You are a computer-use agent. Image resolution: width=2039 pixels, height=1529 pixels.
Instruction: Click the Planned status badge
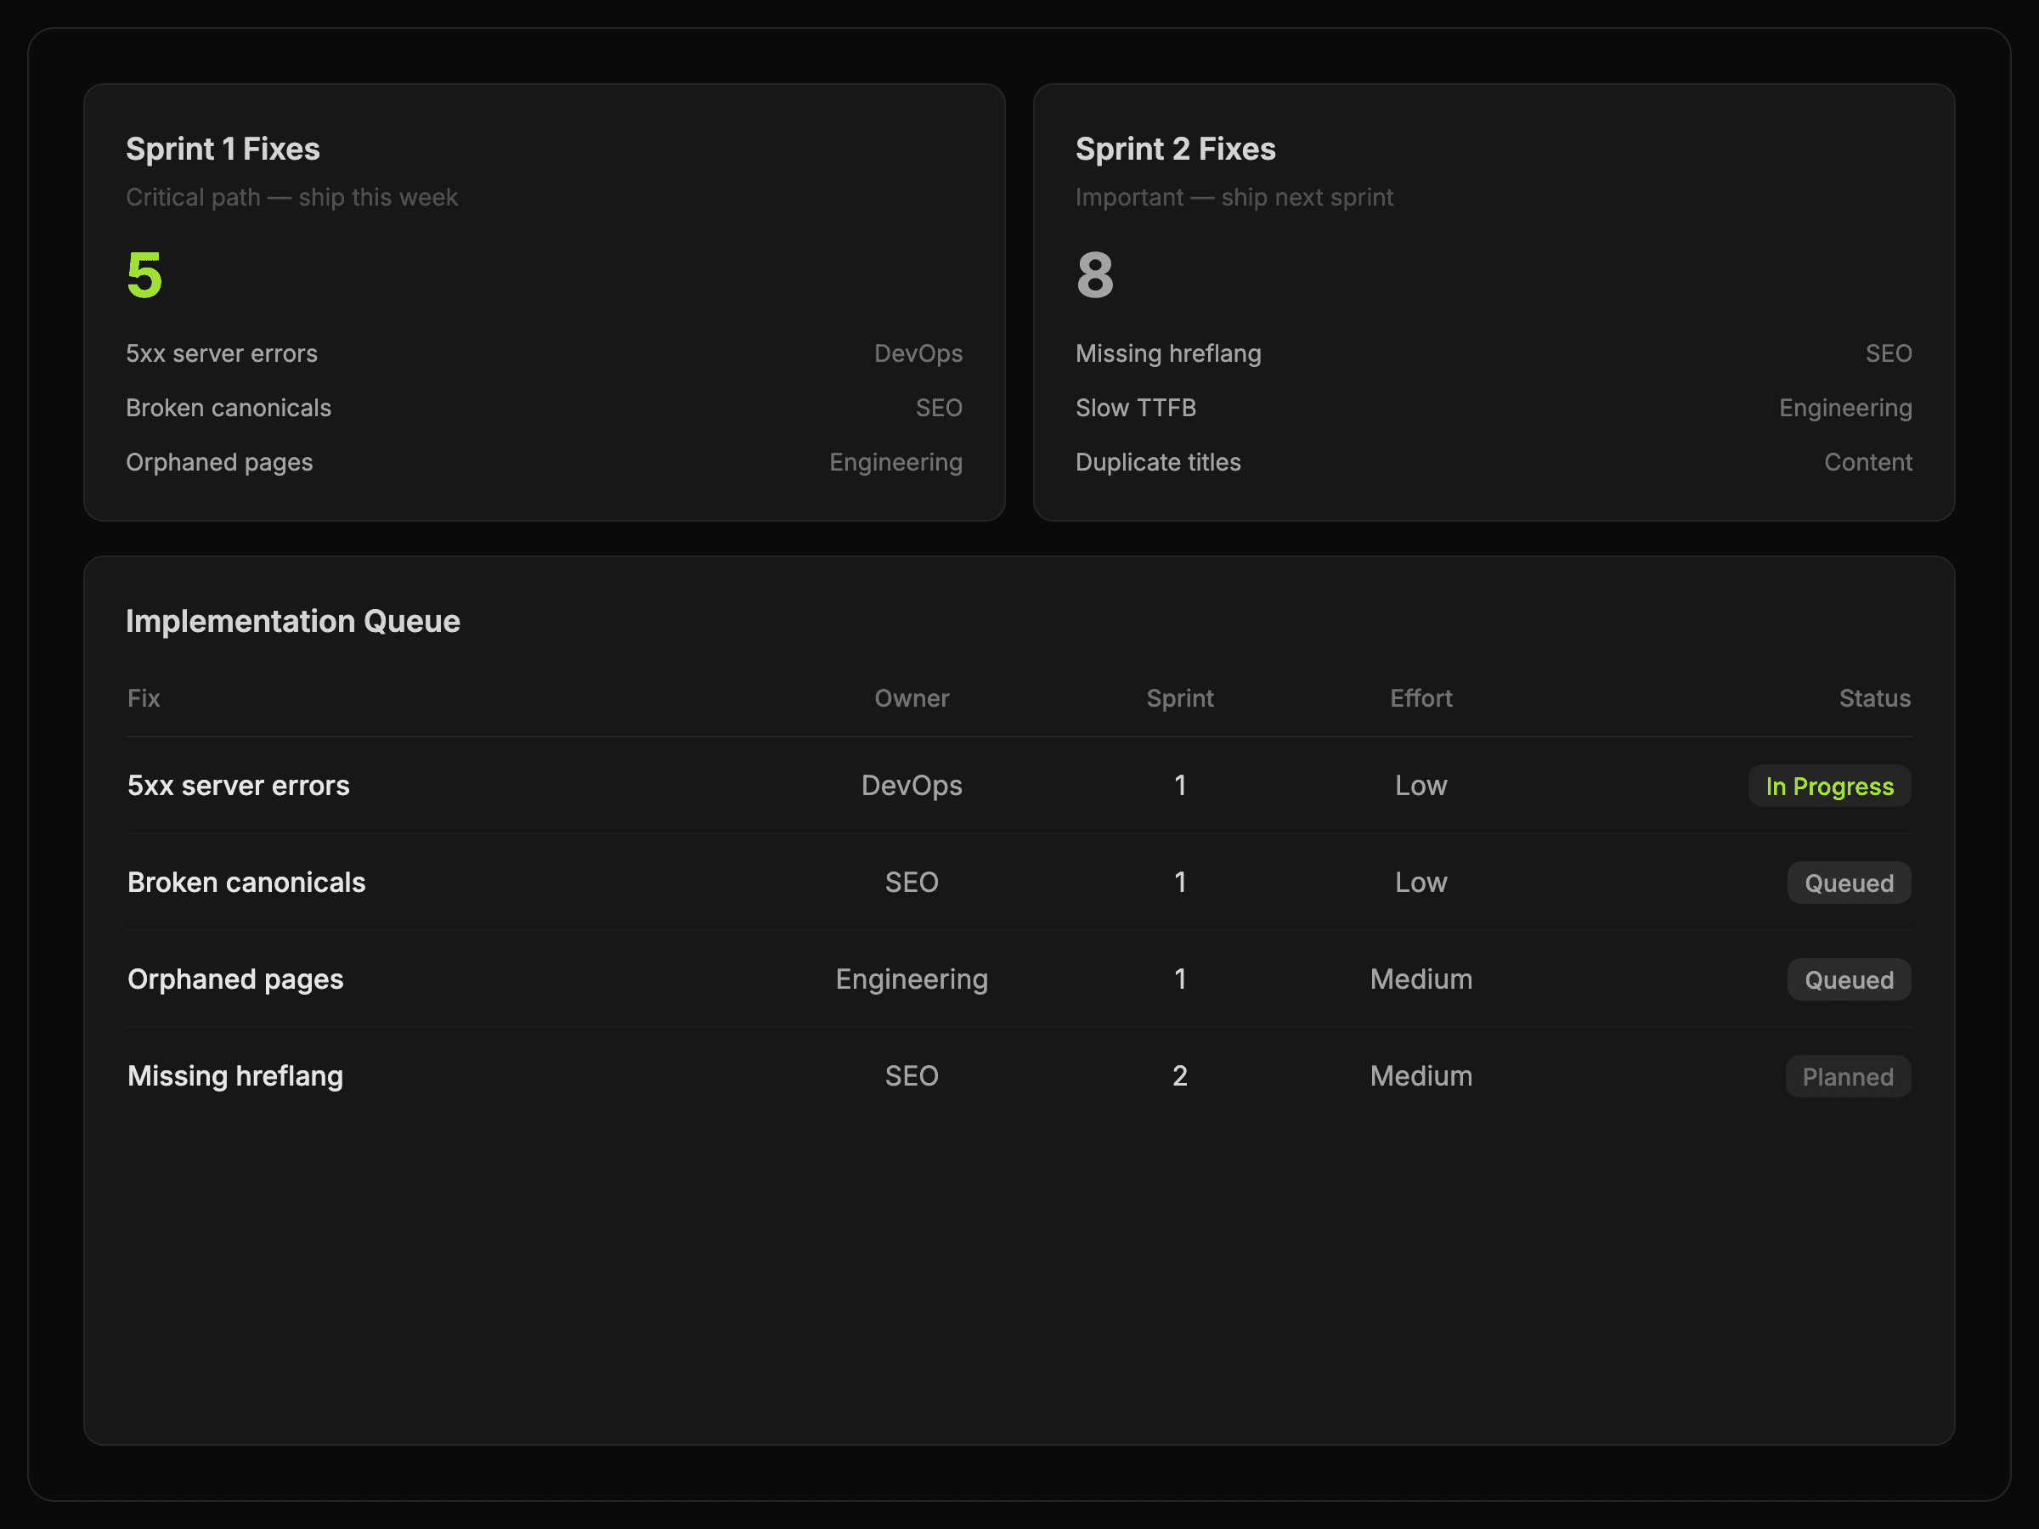[x=1847, y=1076]
